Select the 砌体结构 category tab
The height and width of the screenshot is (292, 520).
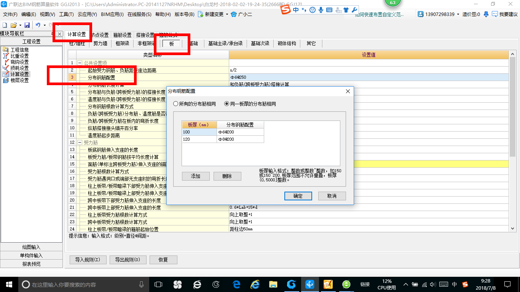[x=287, y=43]
